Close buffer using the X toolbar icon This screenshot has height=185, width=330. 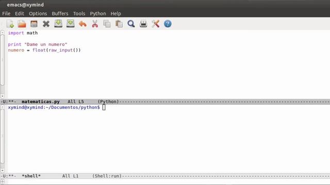46,24
